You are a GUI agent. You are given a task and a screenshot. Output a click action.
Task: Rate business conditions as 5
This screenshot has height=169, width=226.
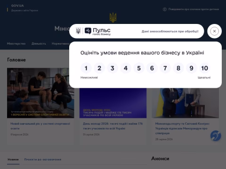pyautogui.click(x=139, y=68)
